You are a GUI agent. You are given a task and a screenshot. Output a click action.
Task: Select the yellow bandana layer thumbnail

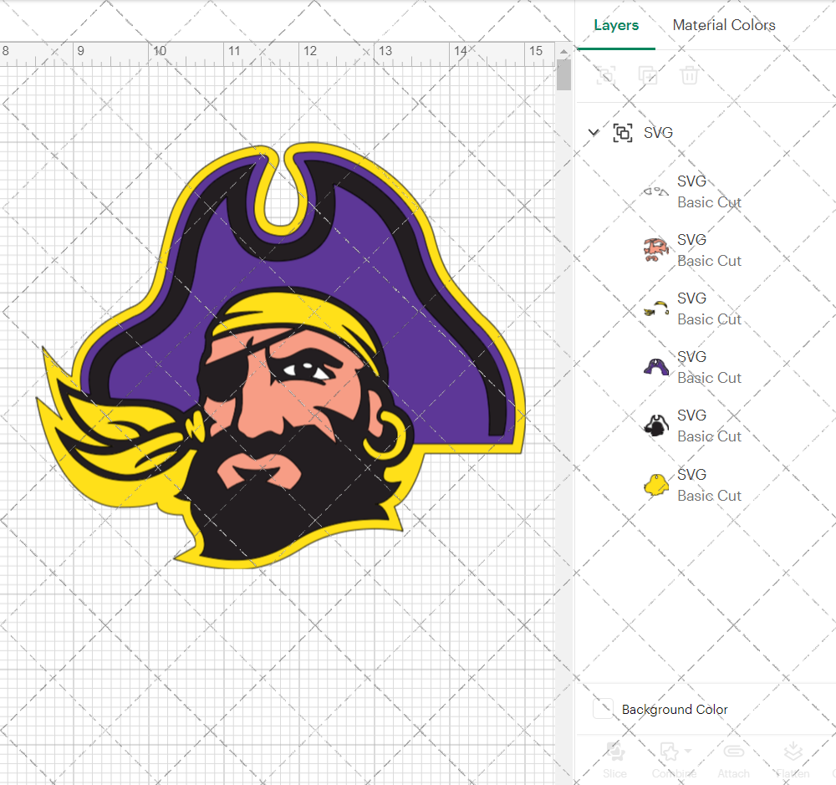click(x=655, y=308)
